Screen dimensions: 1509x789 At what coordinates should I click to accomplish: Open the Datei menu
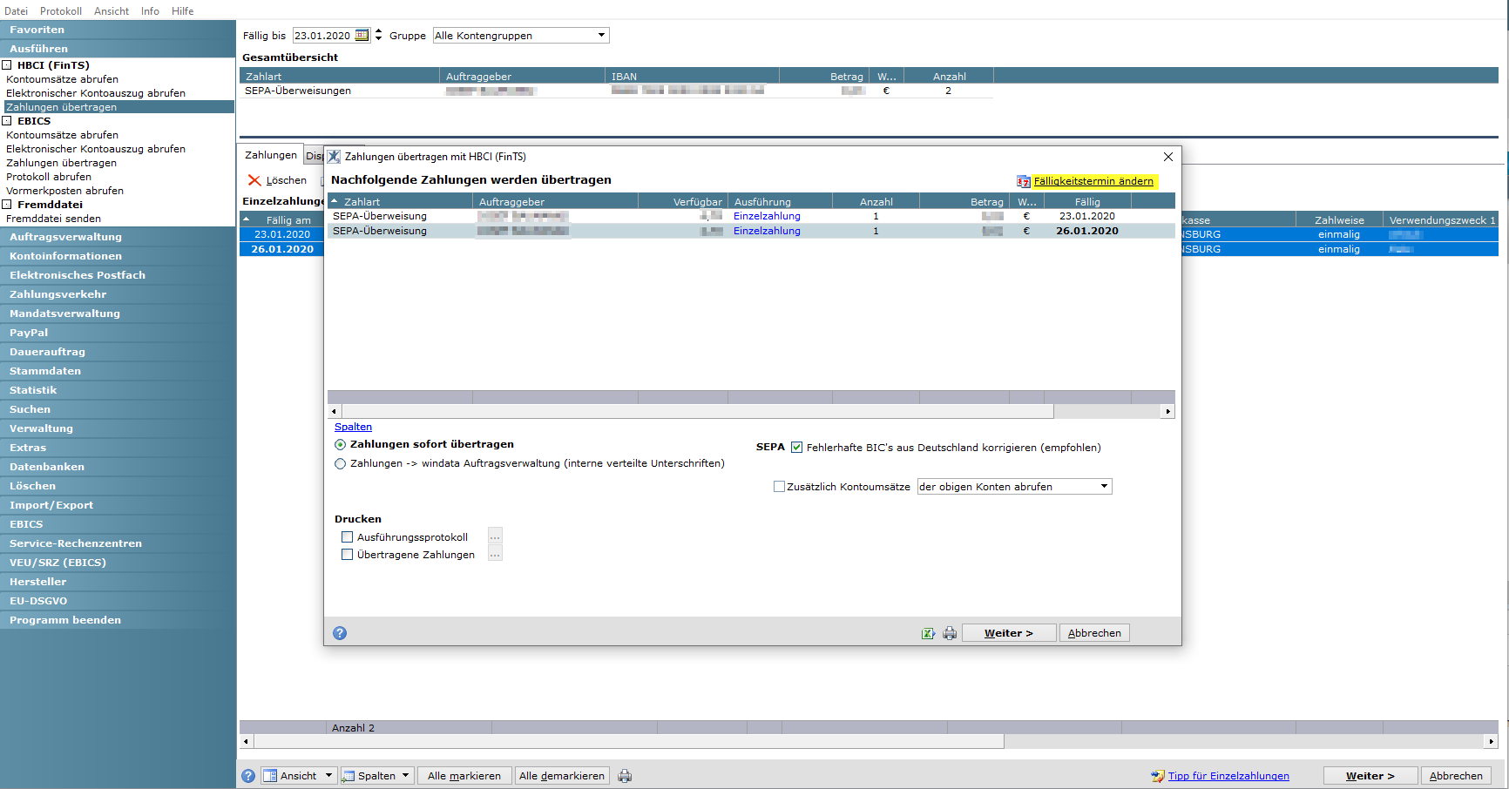coord(17,11)
